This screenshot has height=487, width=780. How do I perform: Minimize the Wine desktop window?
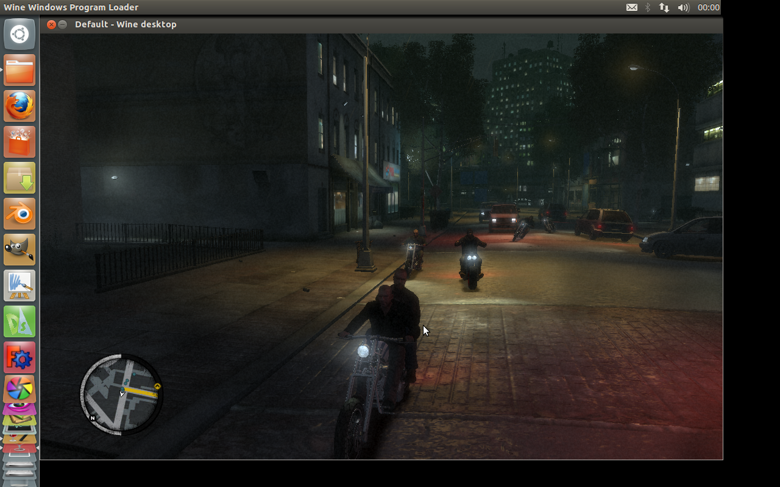pos(63,24)
